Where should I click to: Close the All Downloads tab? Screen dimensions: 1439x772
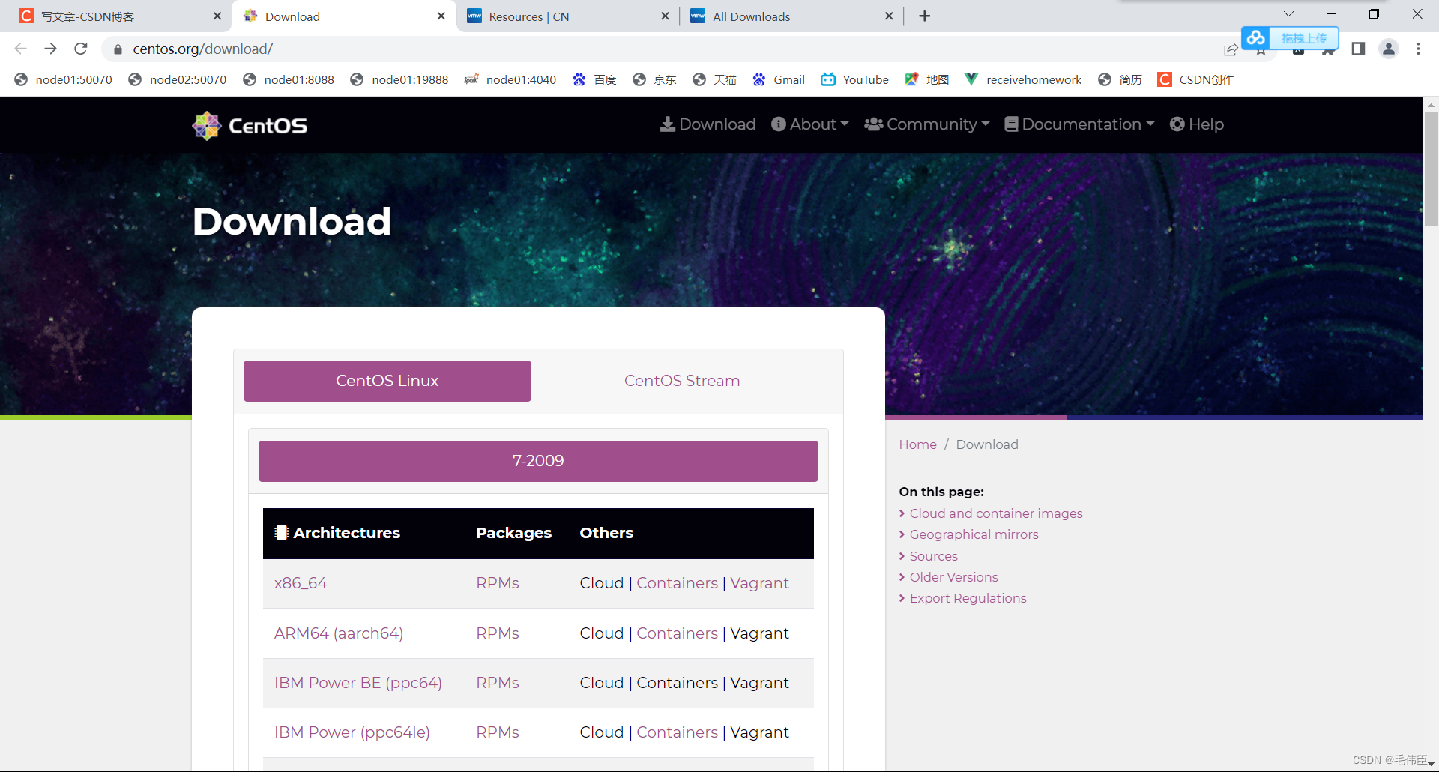coord(889,16)
